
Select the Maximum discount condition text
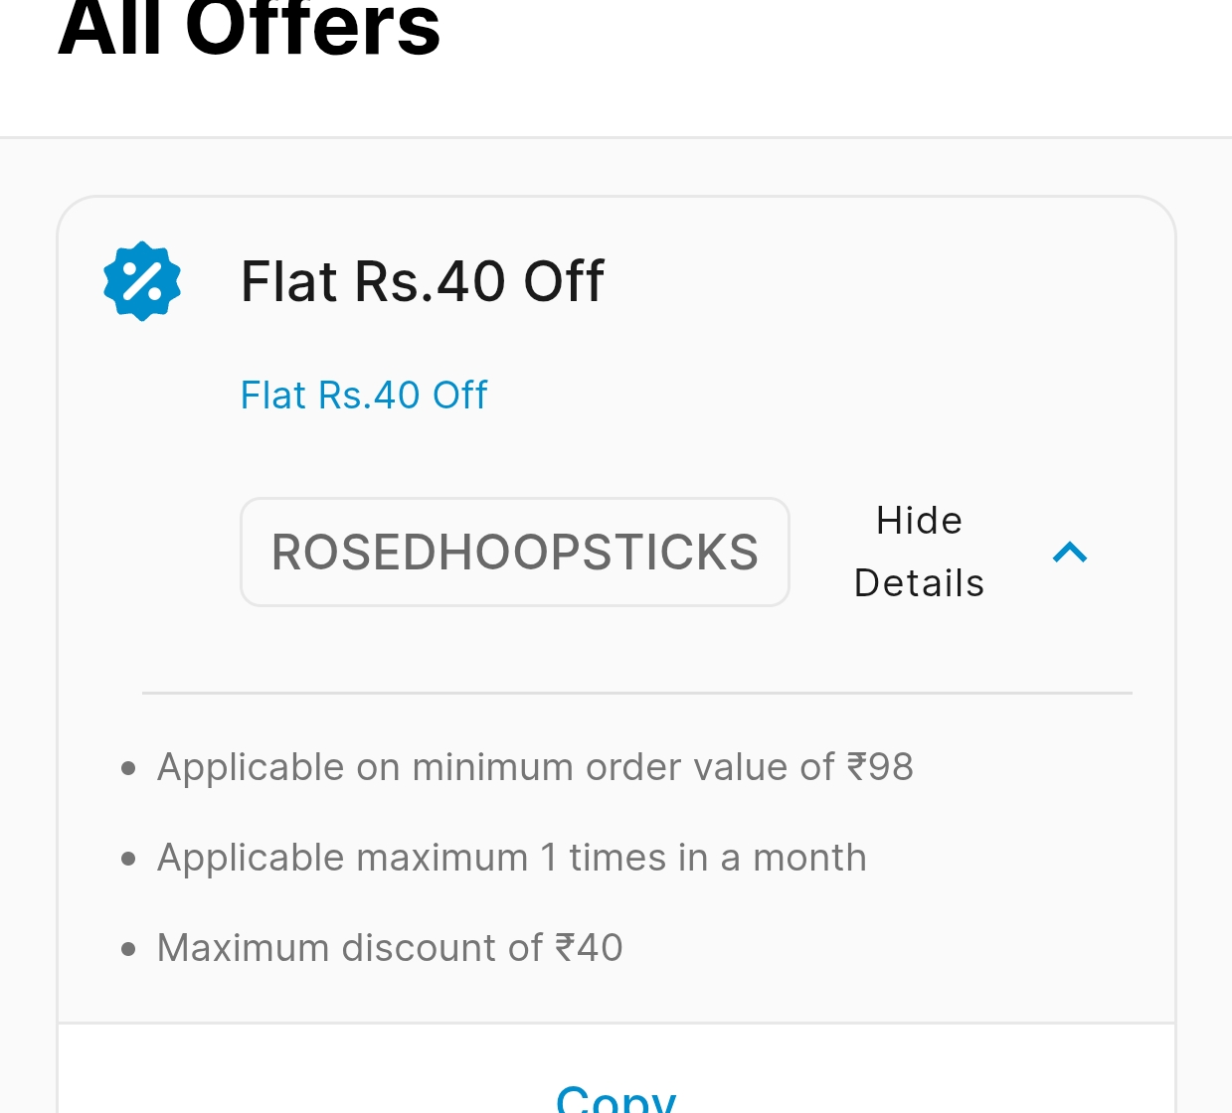(x=390, y=948)
